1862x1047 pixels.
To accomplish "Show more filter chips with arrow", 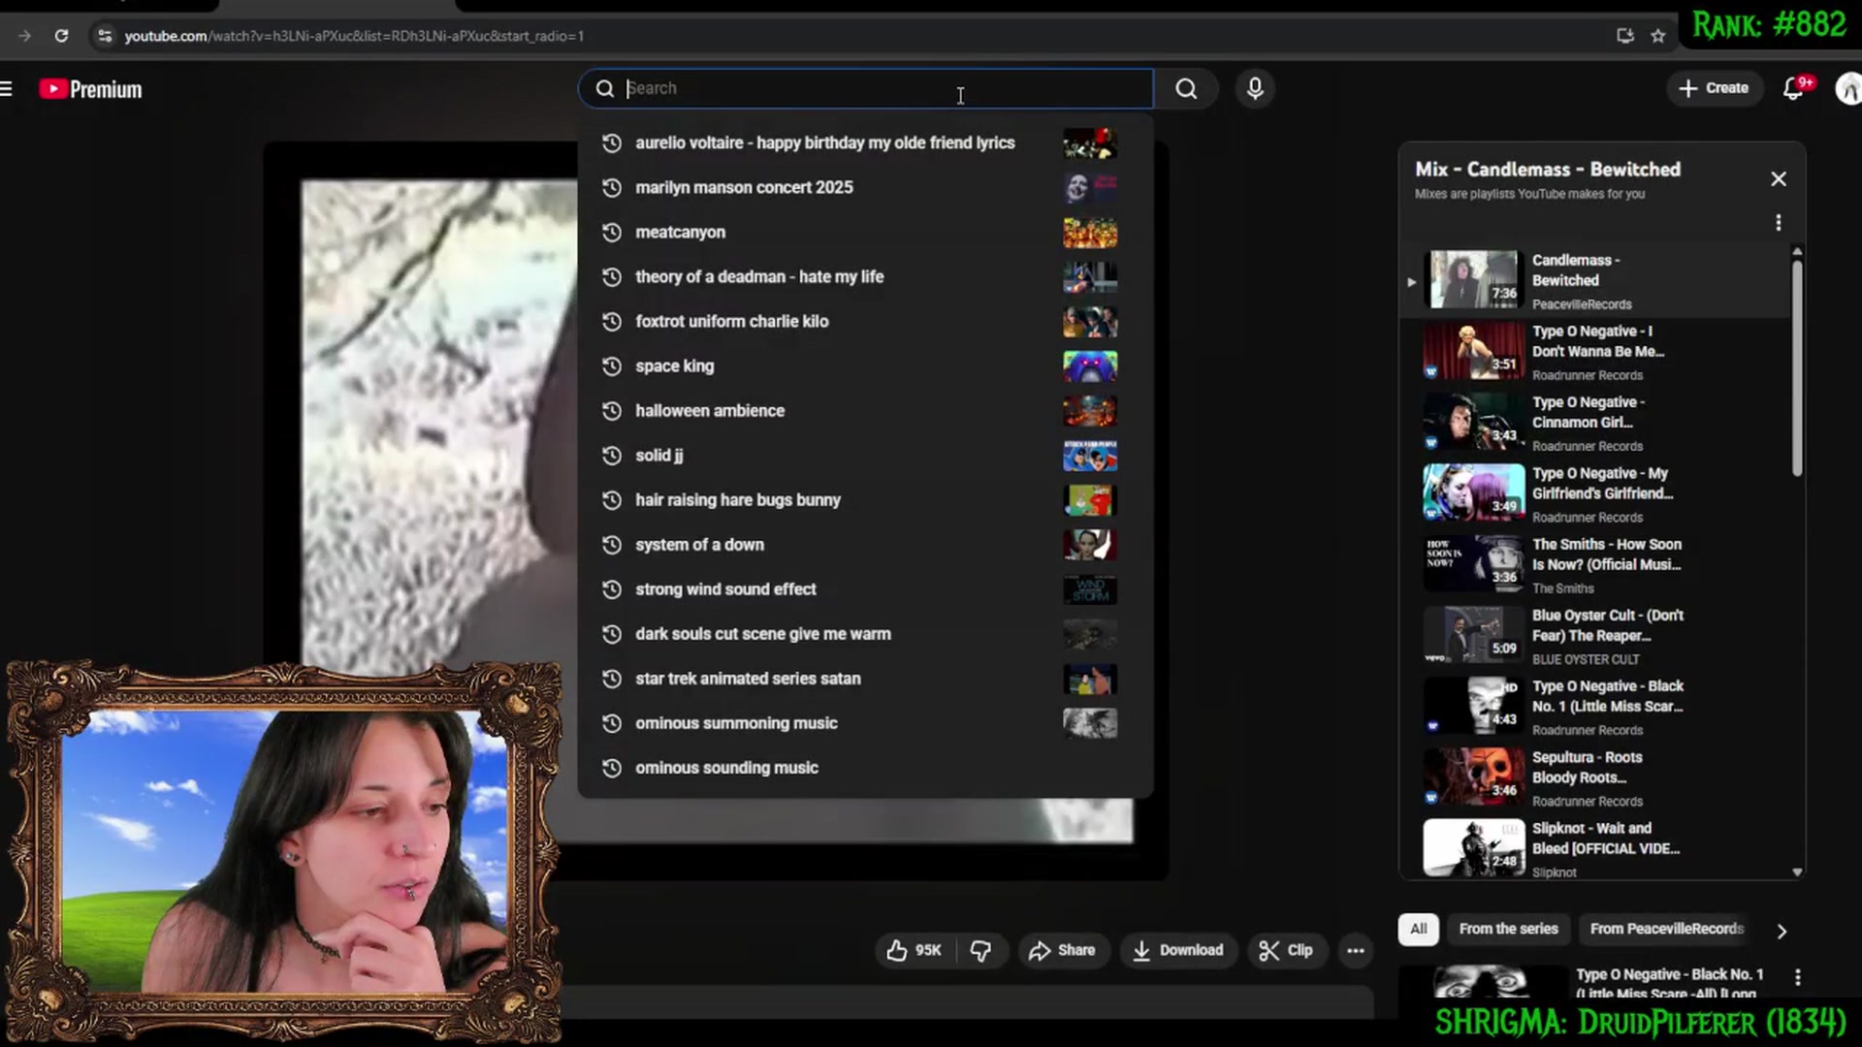I will click(1781, 931).
